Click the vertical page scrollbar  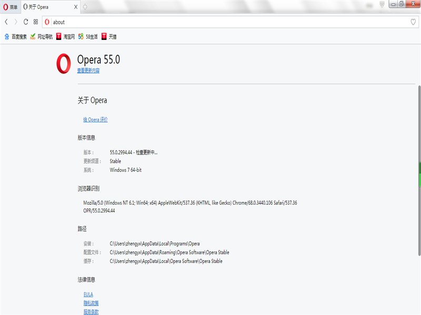[x=419, y=173]
